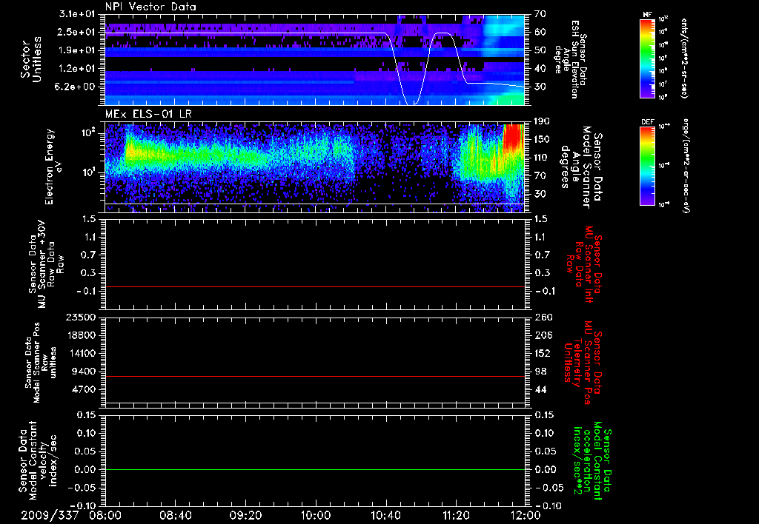Click the "40" Sun Elevation tick label
This screenshot has height=524, width=759.
point(540,69)
